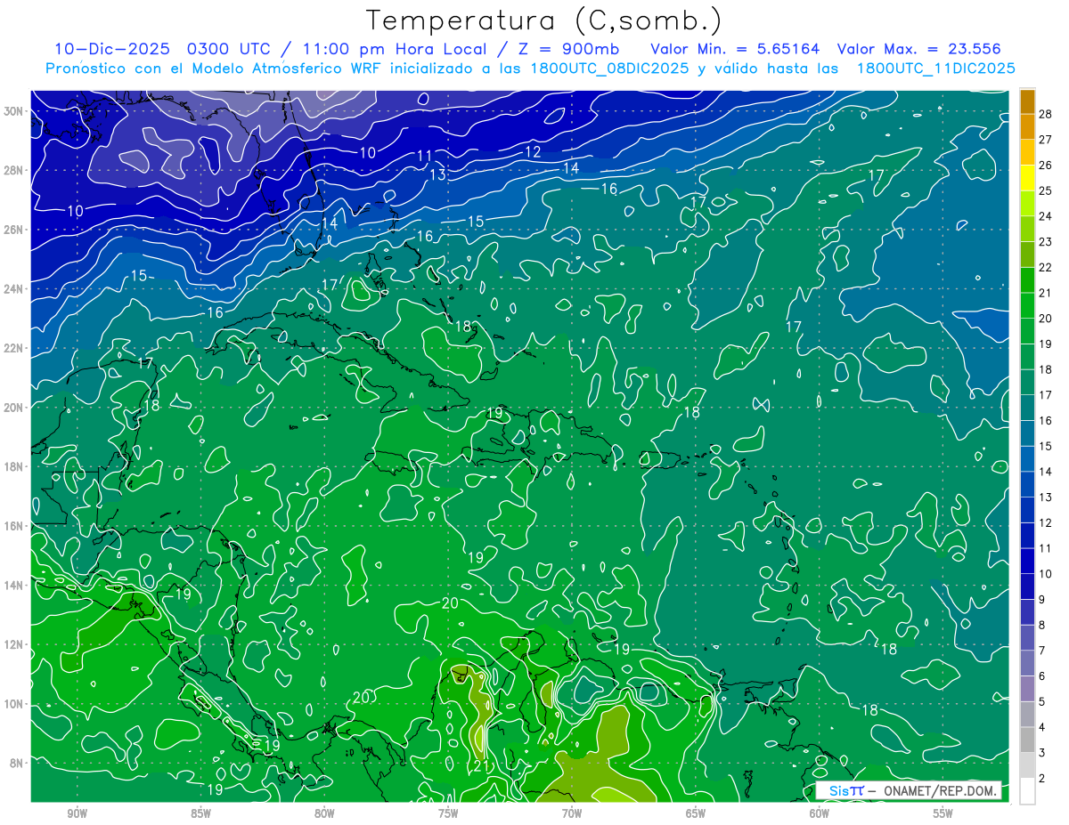Screen dimensions: 1069x825
Task: Click the color scale label 9
Action: pos(1042,600)
